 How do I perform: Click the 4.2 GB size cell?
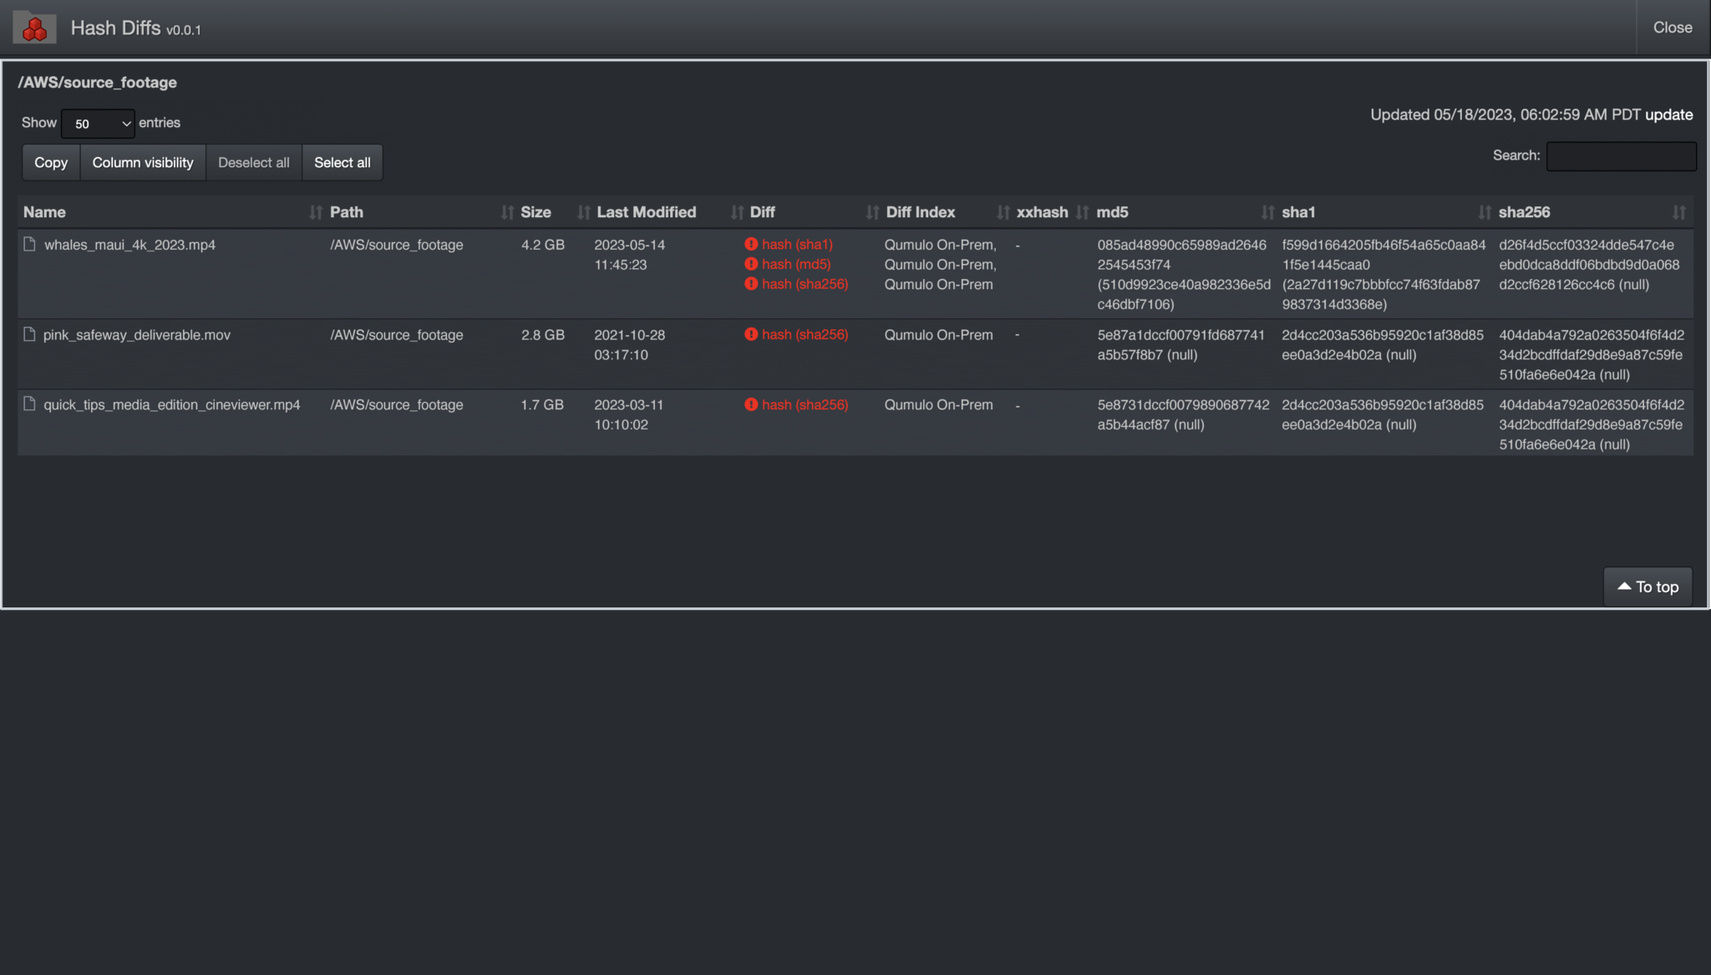pyautogui.click(x=543, y=245)
